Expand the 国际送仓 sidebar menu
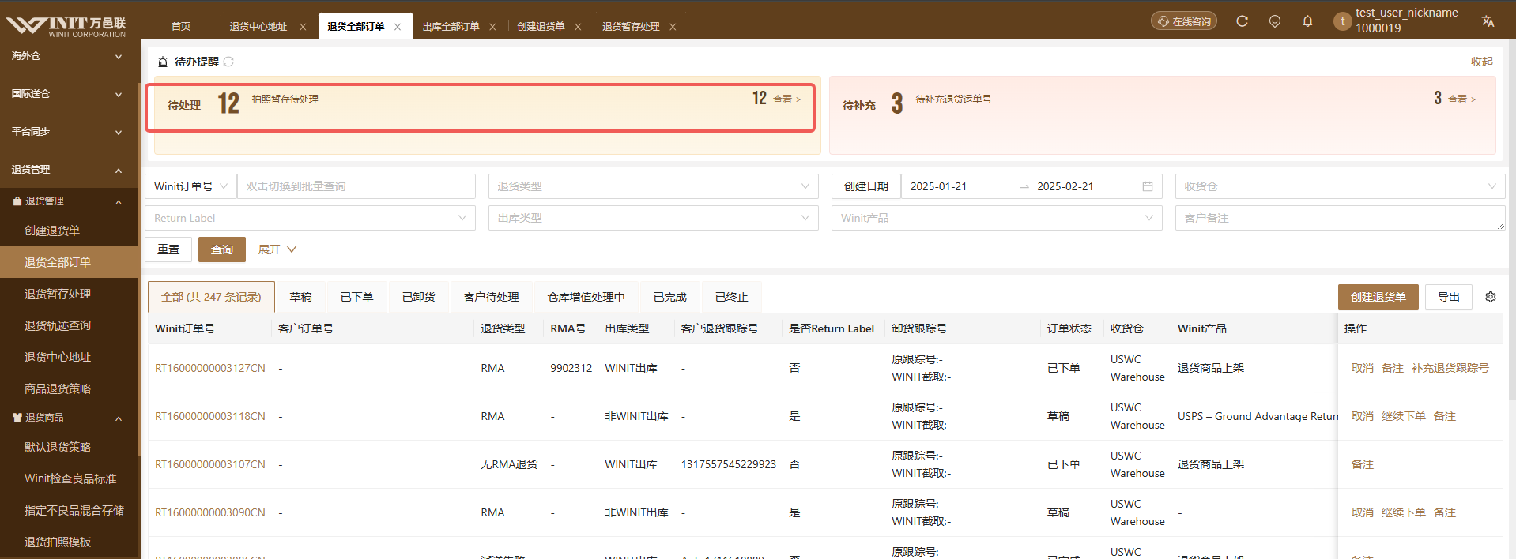 (69, 94)
